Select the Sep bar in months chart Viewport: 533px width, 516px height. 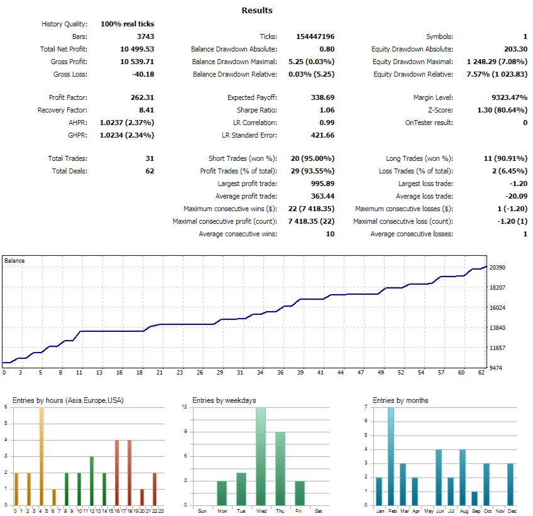(x=475, y=498)
